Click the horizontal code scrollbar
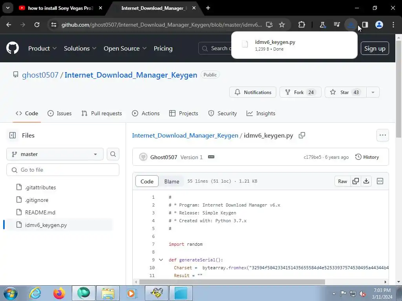 (232, 282)
